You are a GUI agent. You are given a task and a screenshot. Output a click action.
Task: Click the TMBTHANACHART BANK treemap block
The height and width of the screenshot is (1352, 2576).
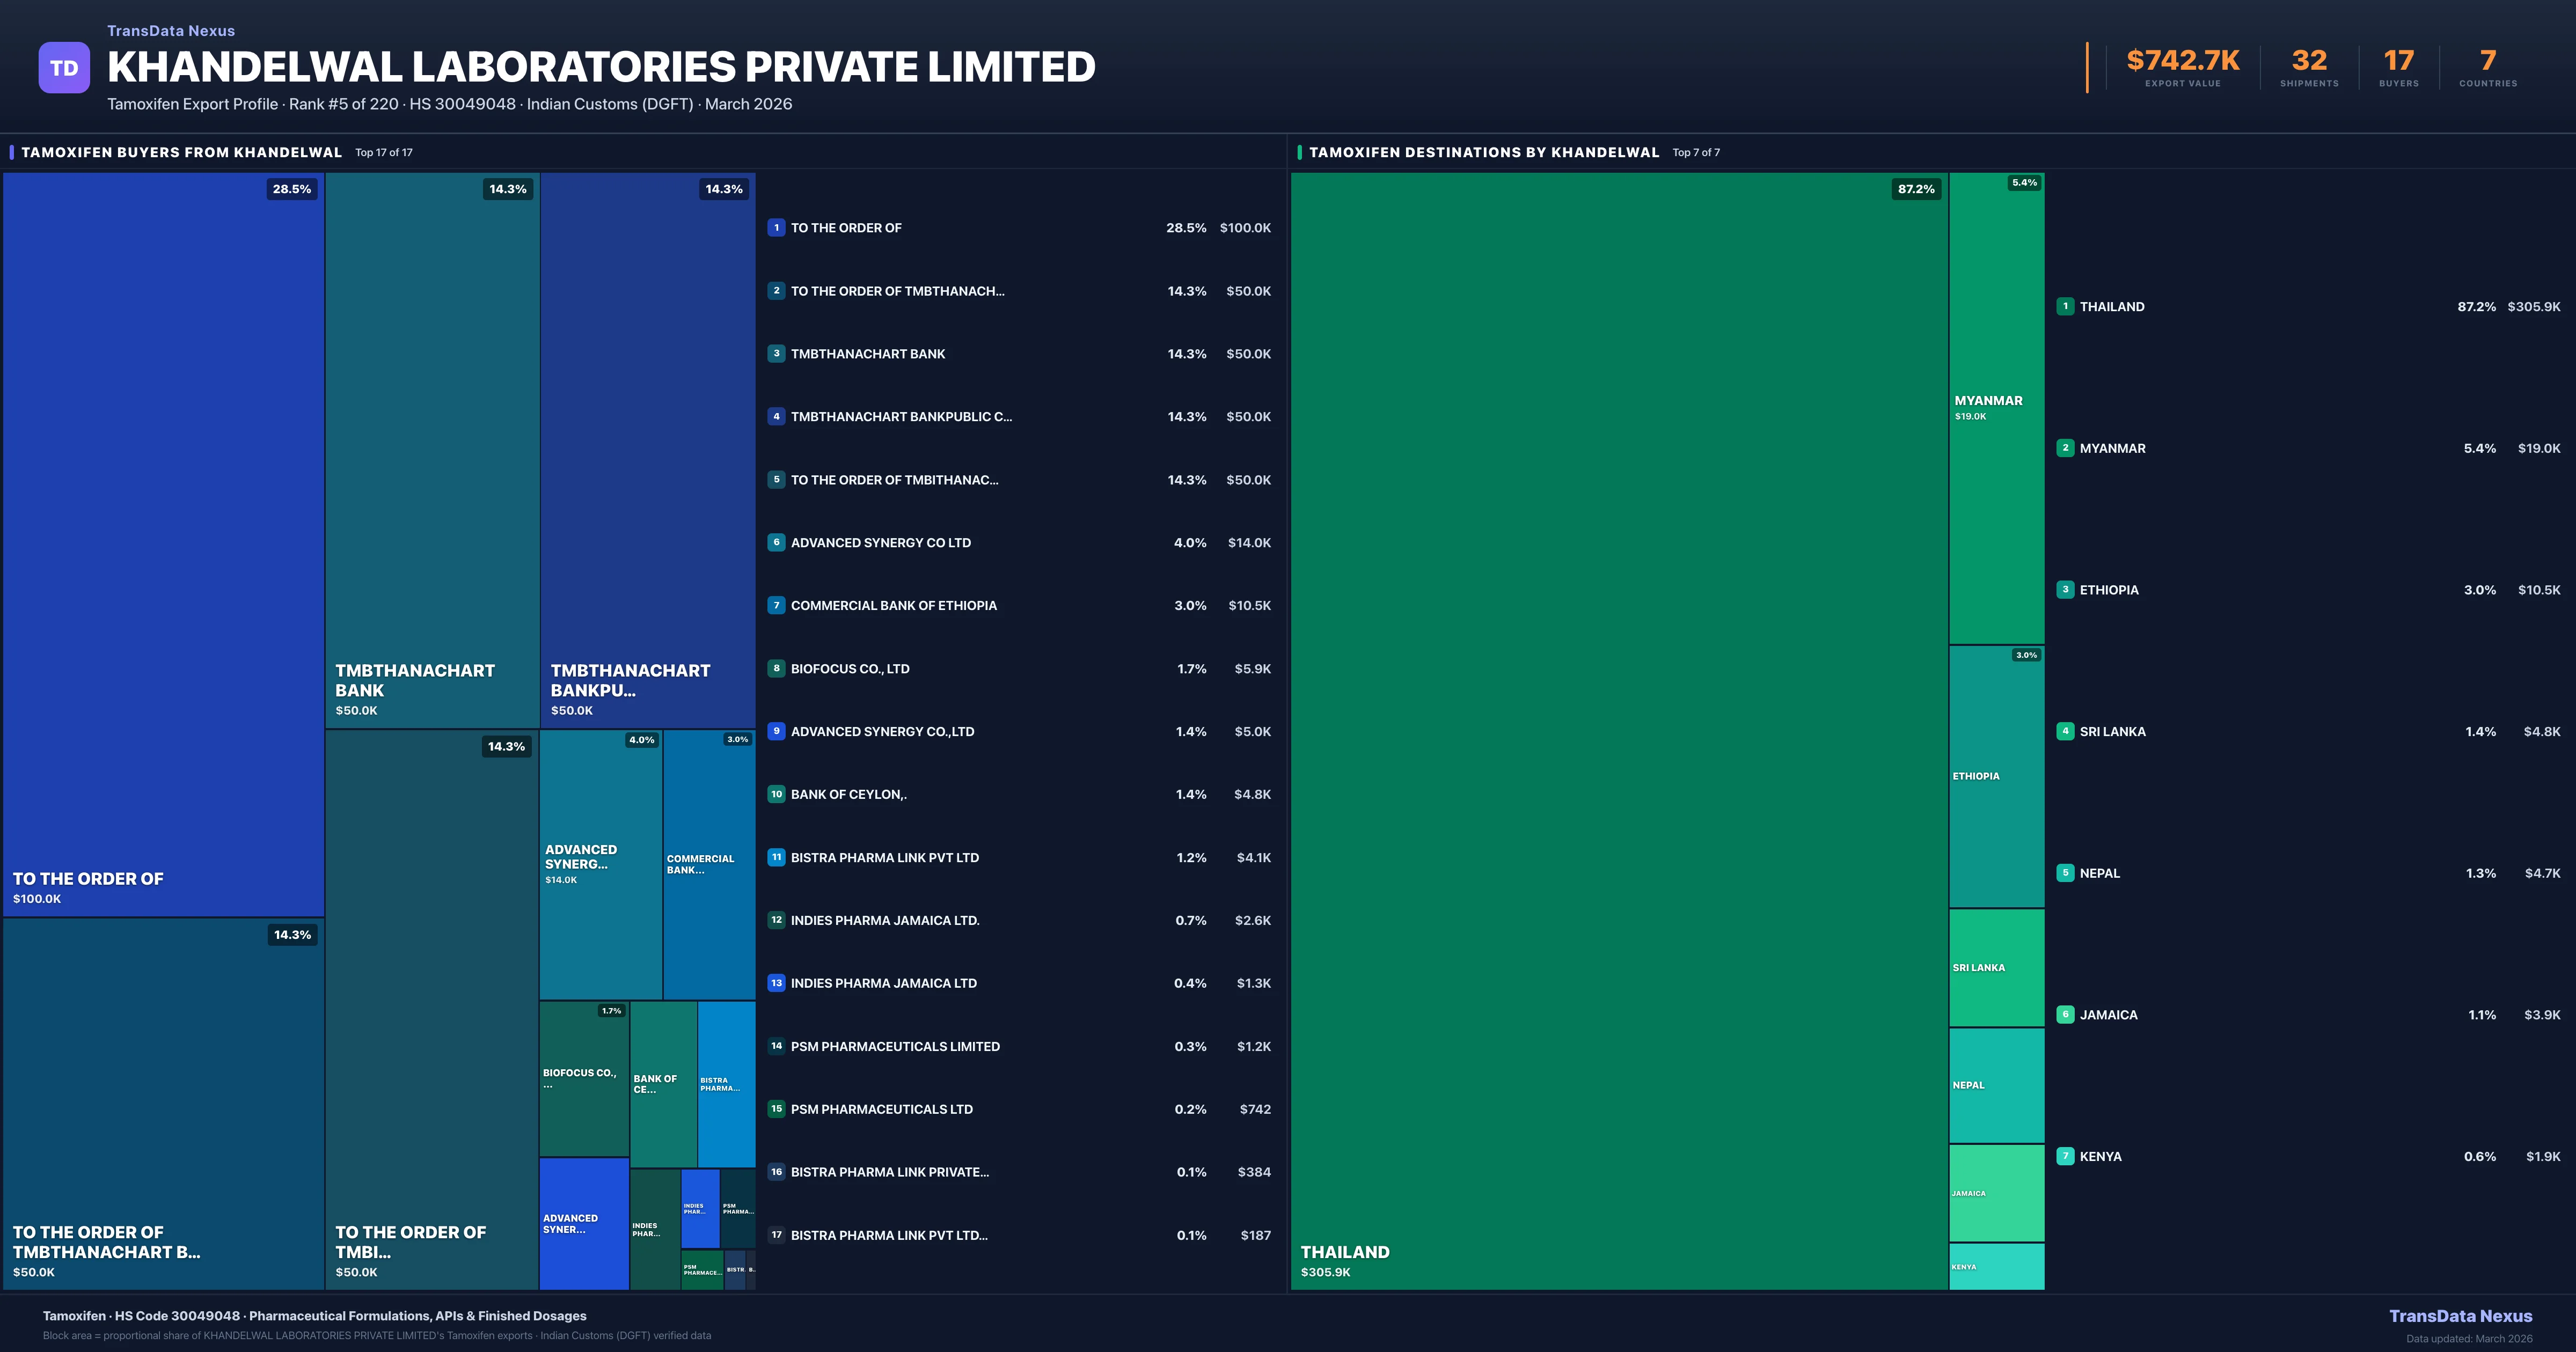(x=432, y=450)
